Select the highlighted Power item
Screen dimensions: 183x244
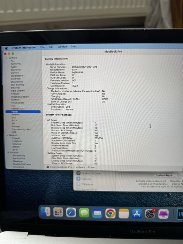point(23,112)
